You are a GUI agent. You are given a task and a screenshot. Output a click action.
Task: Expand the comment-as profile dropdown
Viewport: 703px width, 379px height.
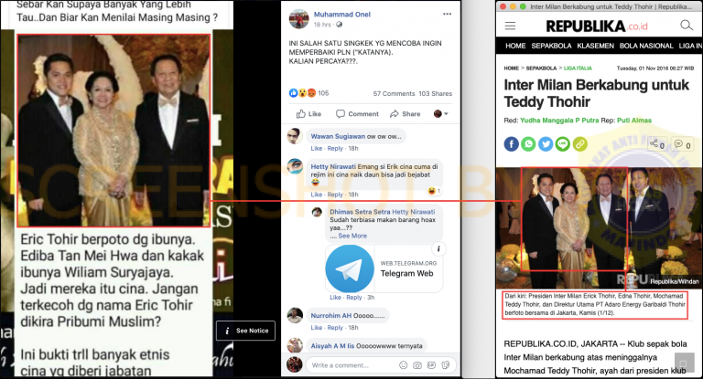point(440,113)
